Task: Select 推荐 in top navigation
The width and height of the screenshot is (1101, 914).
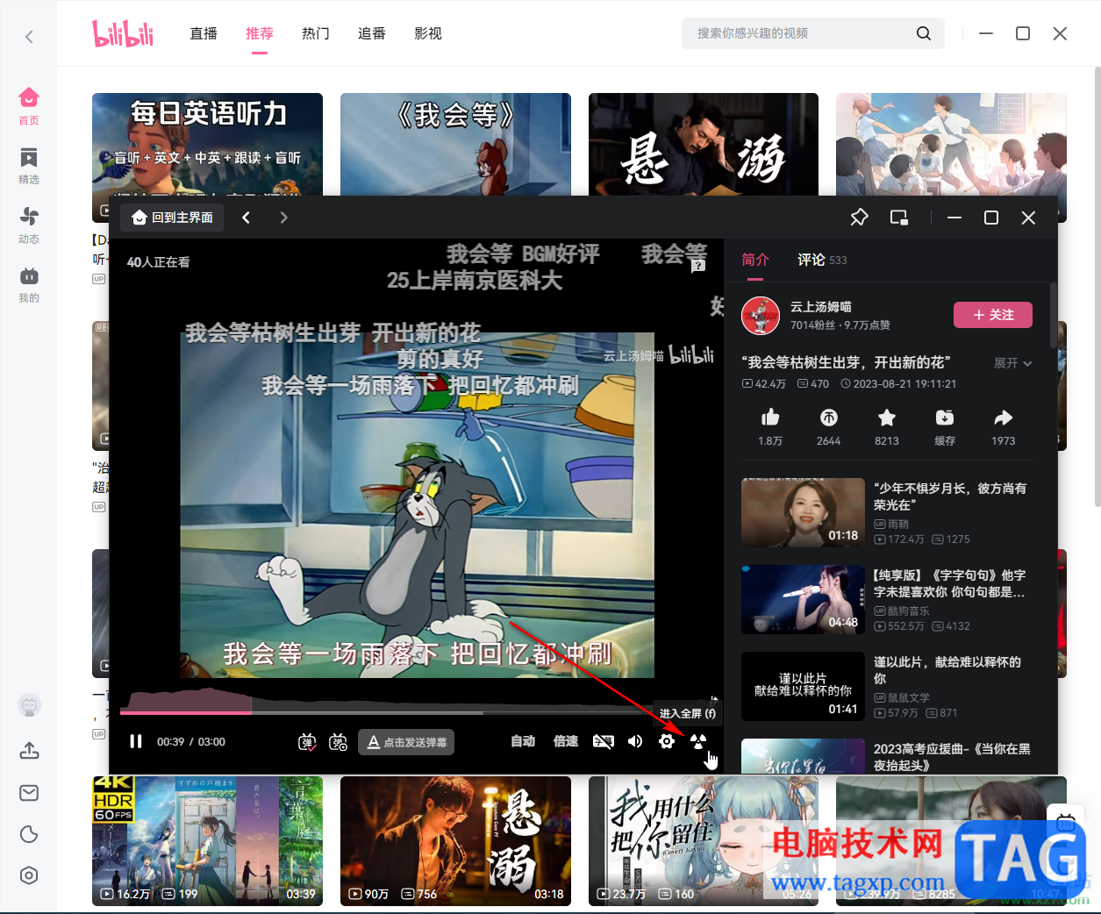Action: click(x=260, y=33)
